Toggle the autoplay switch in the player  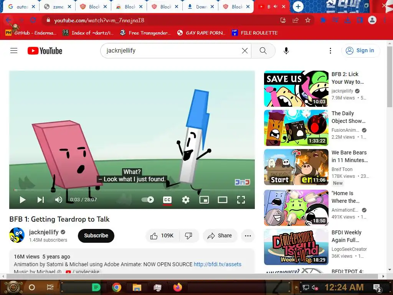[148, 200]
